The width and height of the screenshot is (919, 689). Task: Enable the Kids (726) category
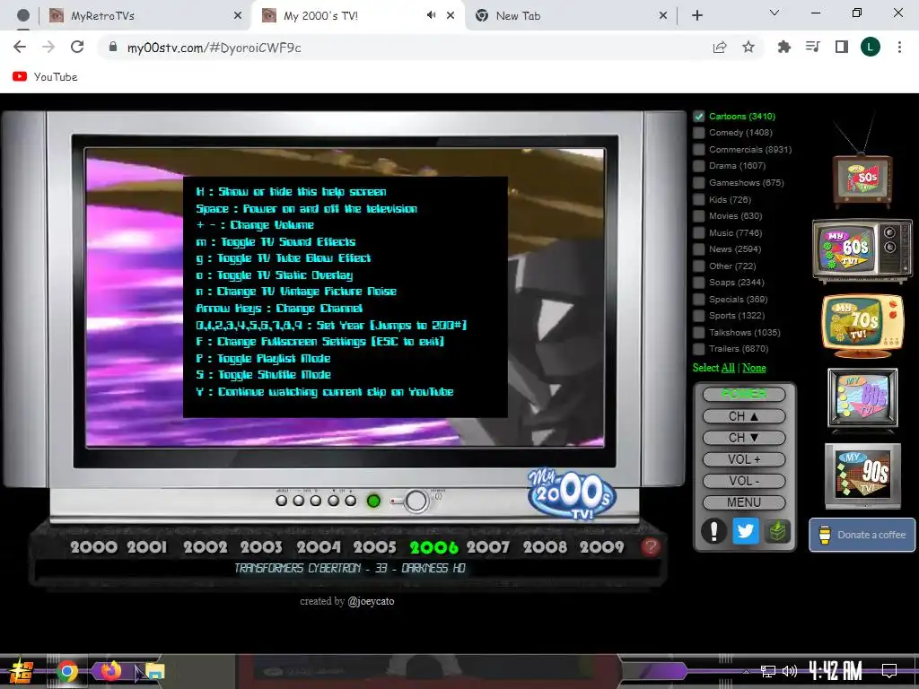click(698, 199)
